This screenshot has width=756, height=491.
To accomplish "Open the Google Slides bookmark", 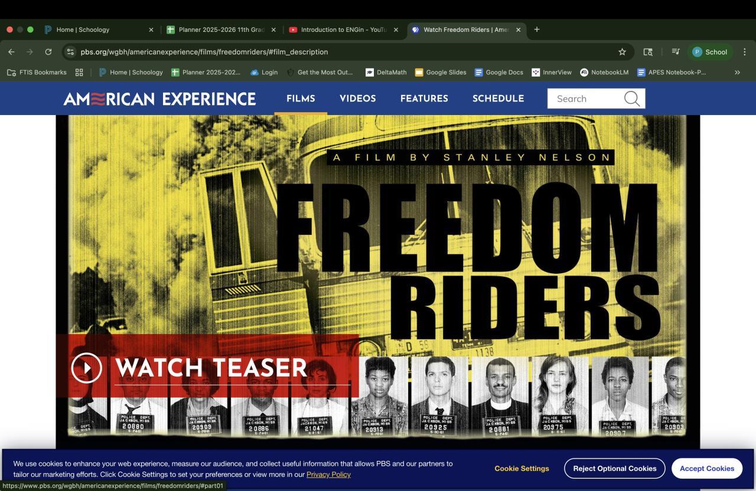I will (x=441, y=72).
